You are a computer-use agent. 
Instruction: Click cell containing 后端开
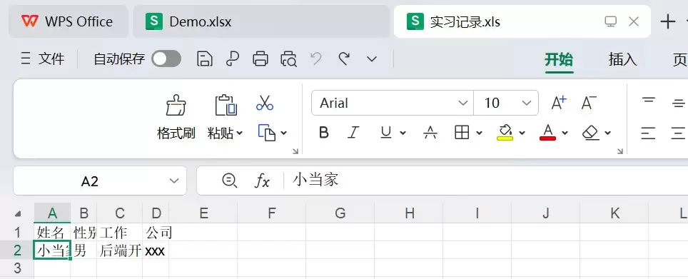pyautogui.click(x=120, y=250)
